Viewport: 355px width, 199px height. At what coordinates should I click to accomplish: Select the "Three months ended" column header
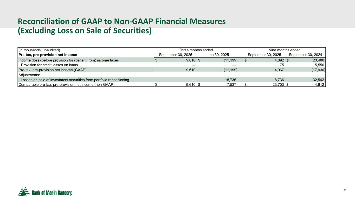[x=196, y=50]
